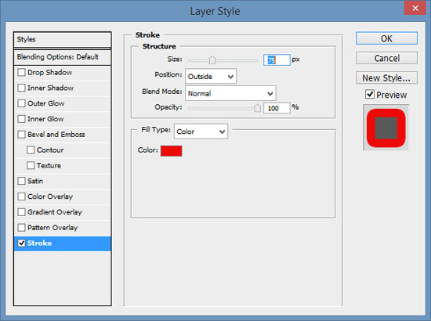Click the Cancel button

(386, 58)
